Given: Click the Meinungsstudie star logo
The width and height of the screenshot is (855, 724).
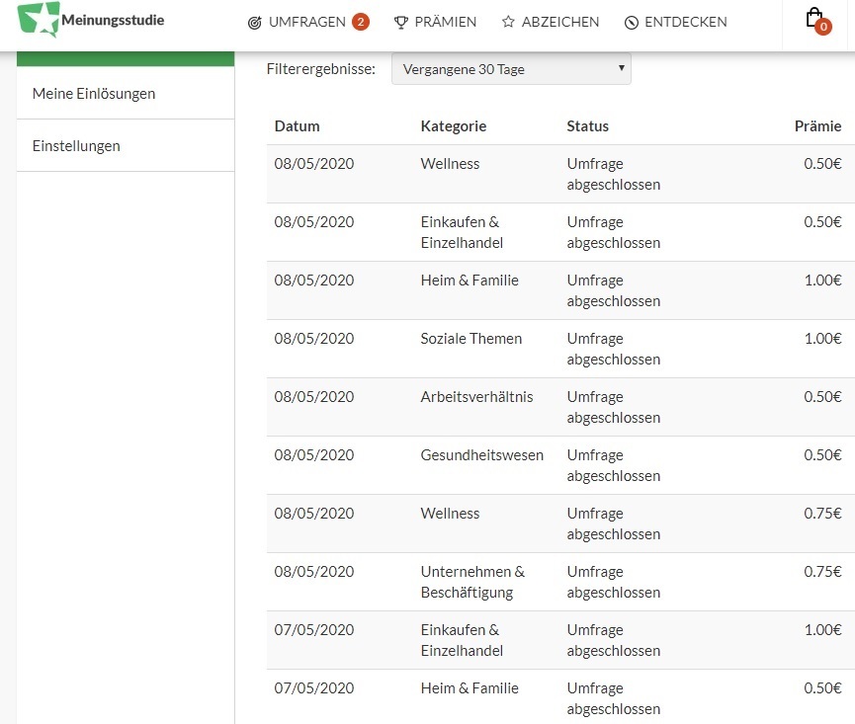Looking at the screenshot, I should pyautogui.click(x=39, y=19).
